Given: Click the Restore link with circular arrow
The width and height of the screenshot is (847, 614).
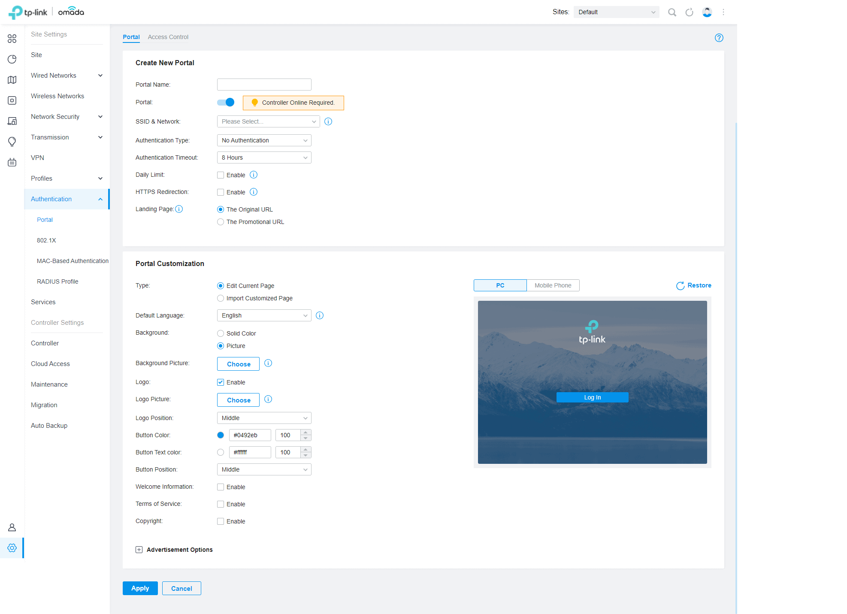Looking at the screenshot, I should [693, 285].
